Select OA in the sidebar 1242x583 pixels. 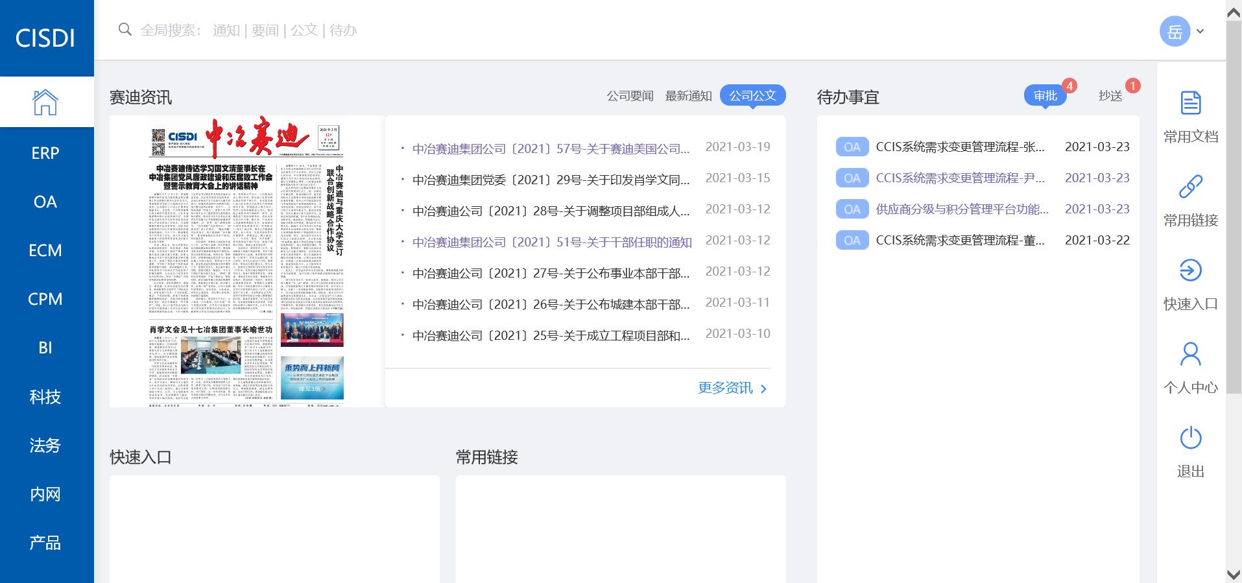(45, 202)
